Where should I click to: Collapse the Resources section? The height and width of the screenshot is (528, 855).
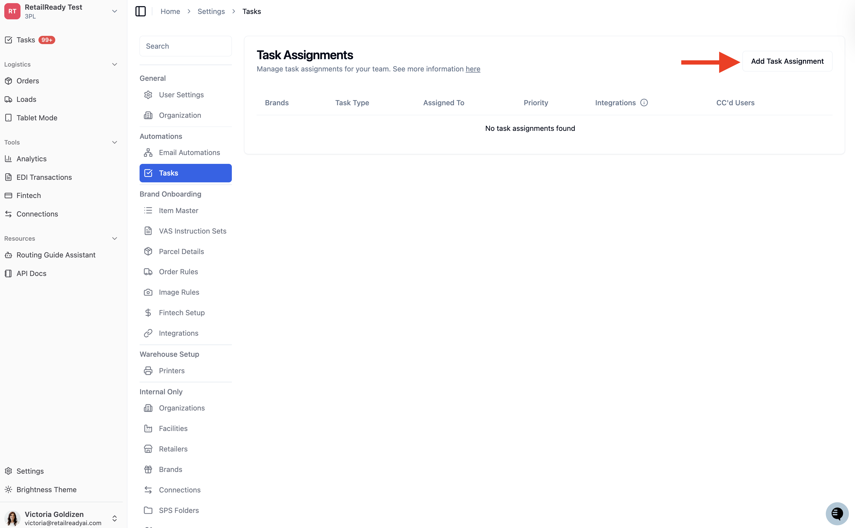pos(114,238)
